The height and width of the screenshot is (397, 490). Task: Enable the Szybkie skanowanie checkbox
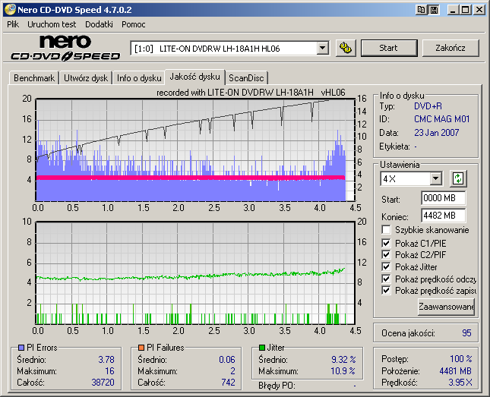point(386,229)
